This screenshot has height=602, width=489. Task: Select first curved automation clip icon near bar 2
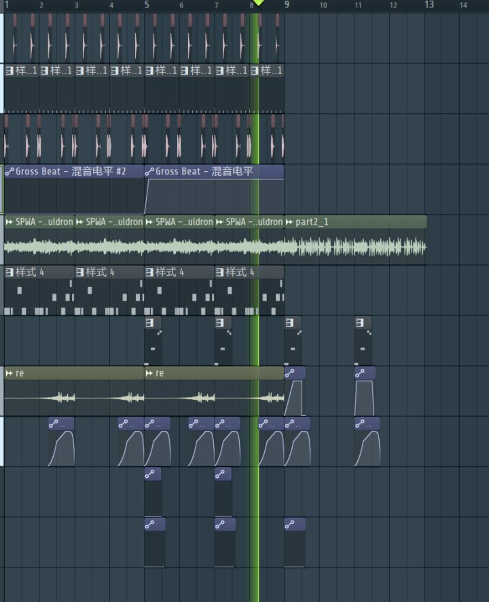(x=54, y=424)
